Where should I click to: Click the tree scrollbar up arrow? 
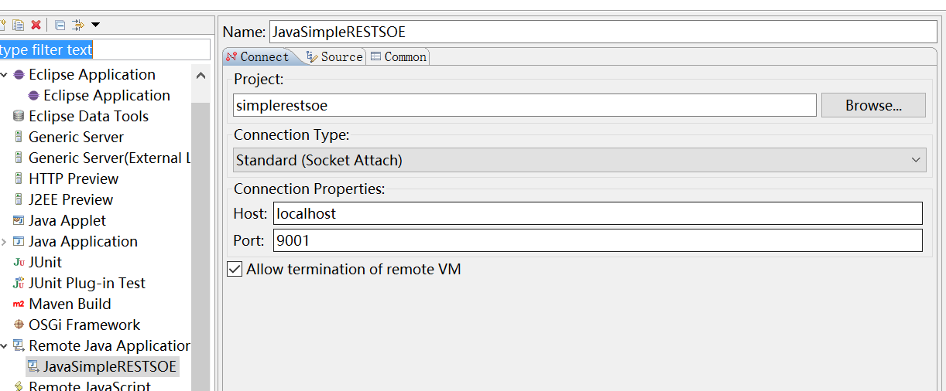coord(201,76)
